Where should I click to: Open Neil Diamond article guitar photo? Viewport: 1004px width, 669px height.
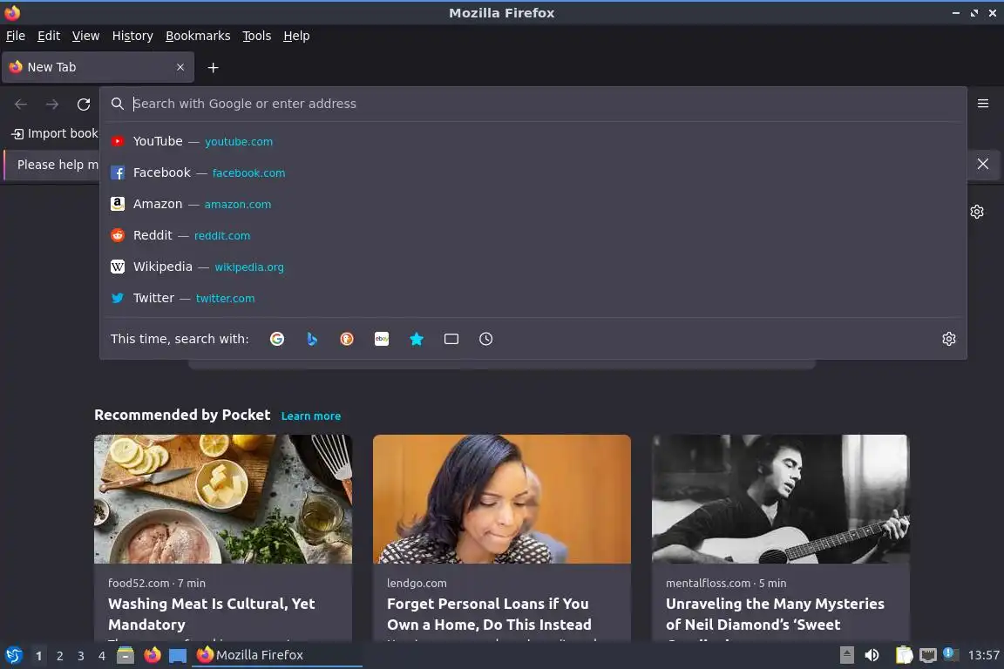coord(781,499)
